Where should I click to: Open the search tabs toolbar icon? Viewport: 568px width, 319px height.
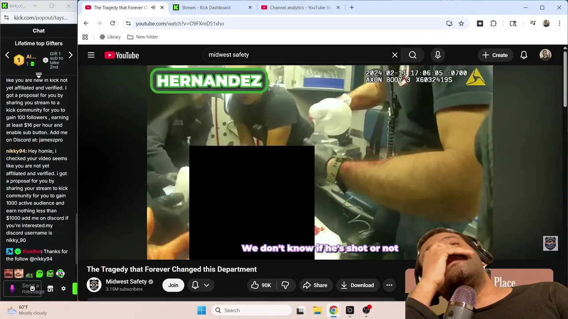[x=513, y=23]
